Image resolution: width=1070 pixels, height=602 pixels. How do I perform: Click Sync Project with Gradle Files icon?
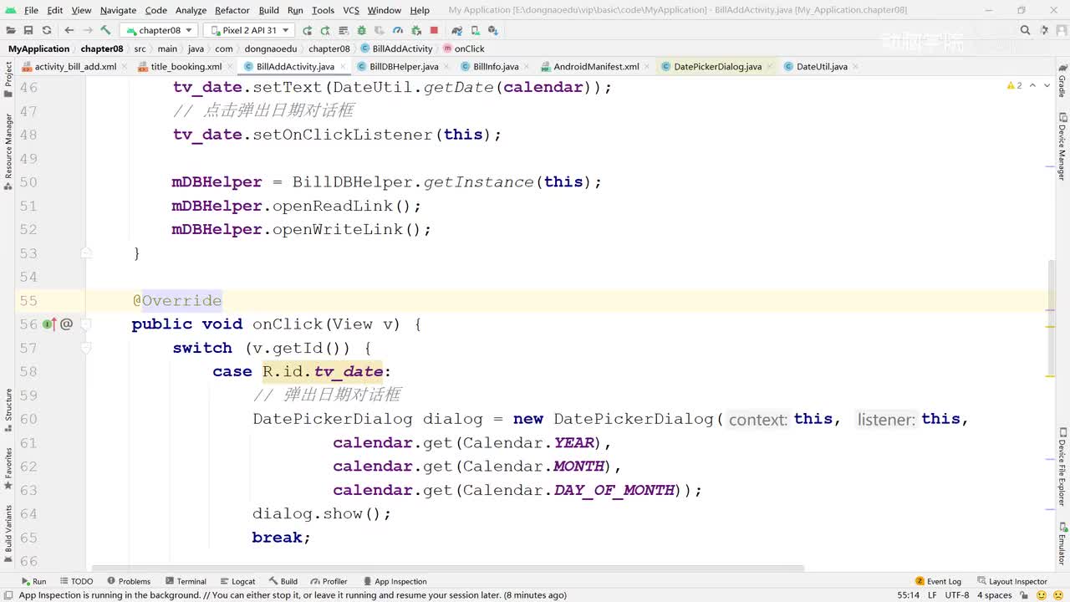pos(456,30)
